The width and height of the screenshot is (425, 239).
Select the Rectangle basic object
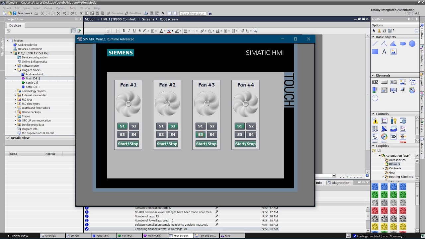click(x=375, y=52)
